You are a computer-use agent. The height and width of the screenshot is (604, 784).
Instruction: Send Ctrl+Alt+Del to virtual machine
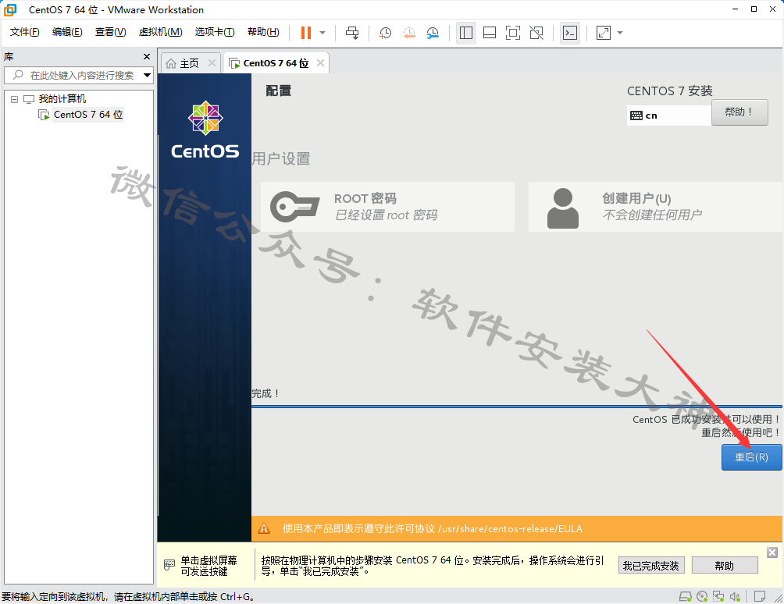pyautogui.click(x=352, y=33)
